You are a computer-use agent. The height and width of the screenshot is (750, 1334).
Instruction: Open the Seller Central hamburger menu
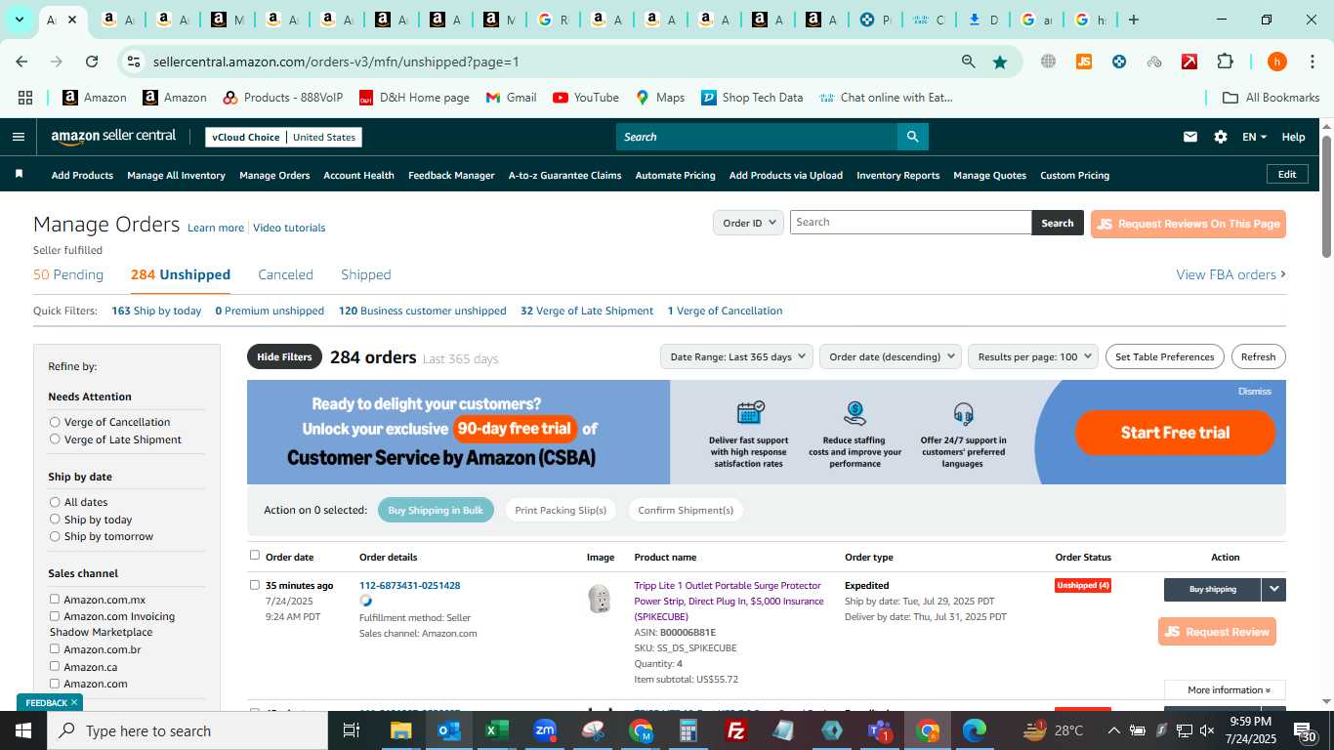[18, 137]
